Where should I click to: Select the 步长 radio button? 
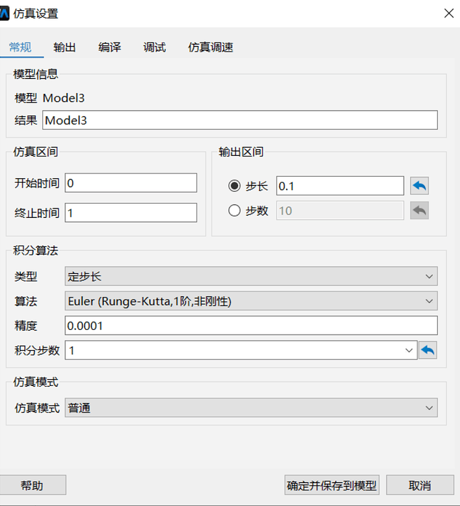click(234, 186)
